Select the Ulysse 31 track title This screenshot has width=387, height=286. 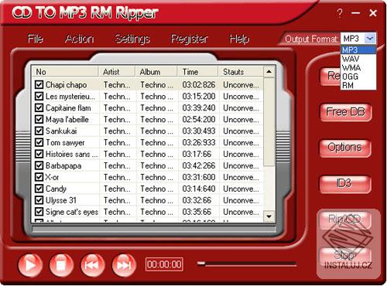click(61, 200)
